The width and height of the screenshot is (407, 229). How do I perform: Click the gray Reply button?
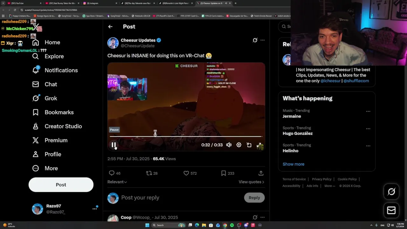(254, 198)
